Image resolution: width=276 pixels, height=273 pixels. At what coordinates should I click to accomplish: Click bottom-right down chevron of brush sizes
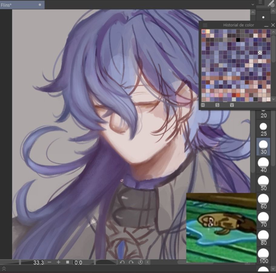click(x=273, y=269)
